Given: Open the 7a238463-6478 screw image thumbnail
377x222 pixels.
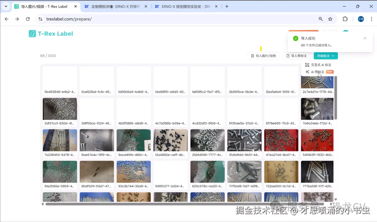Looking at the screenshot, I should point(60,140).
